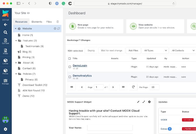Click the Grammarly extension icon
Screen dimensions: 196x134
pos(64,3)
